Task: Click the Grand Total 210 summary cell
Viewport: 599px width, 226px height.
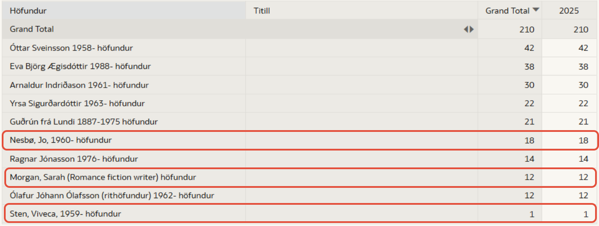Action: (x=526, y=29)
